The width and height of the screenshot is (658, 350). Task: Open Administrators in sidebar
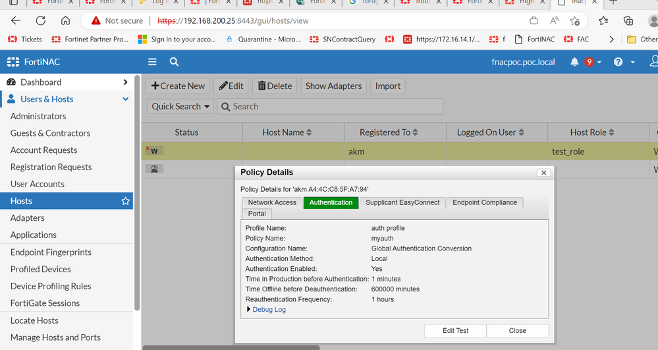click(38, 116)
